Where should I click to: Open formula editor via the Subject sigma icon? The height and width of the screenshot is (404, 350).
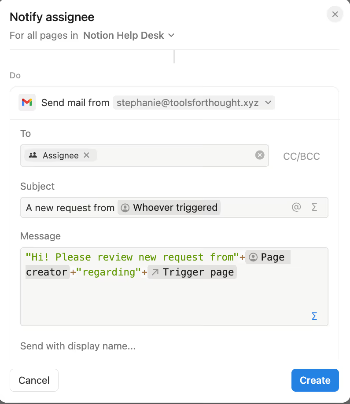coord(314,207)
